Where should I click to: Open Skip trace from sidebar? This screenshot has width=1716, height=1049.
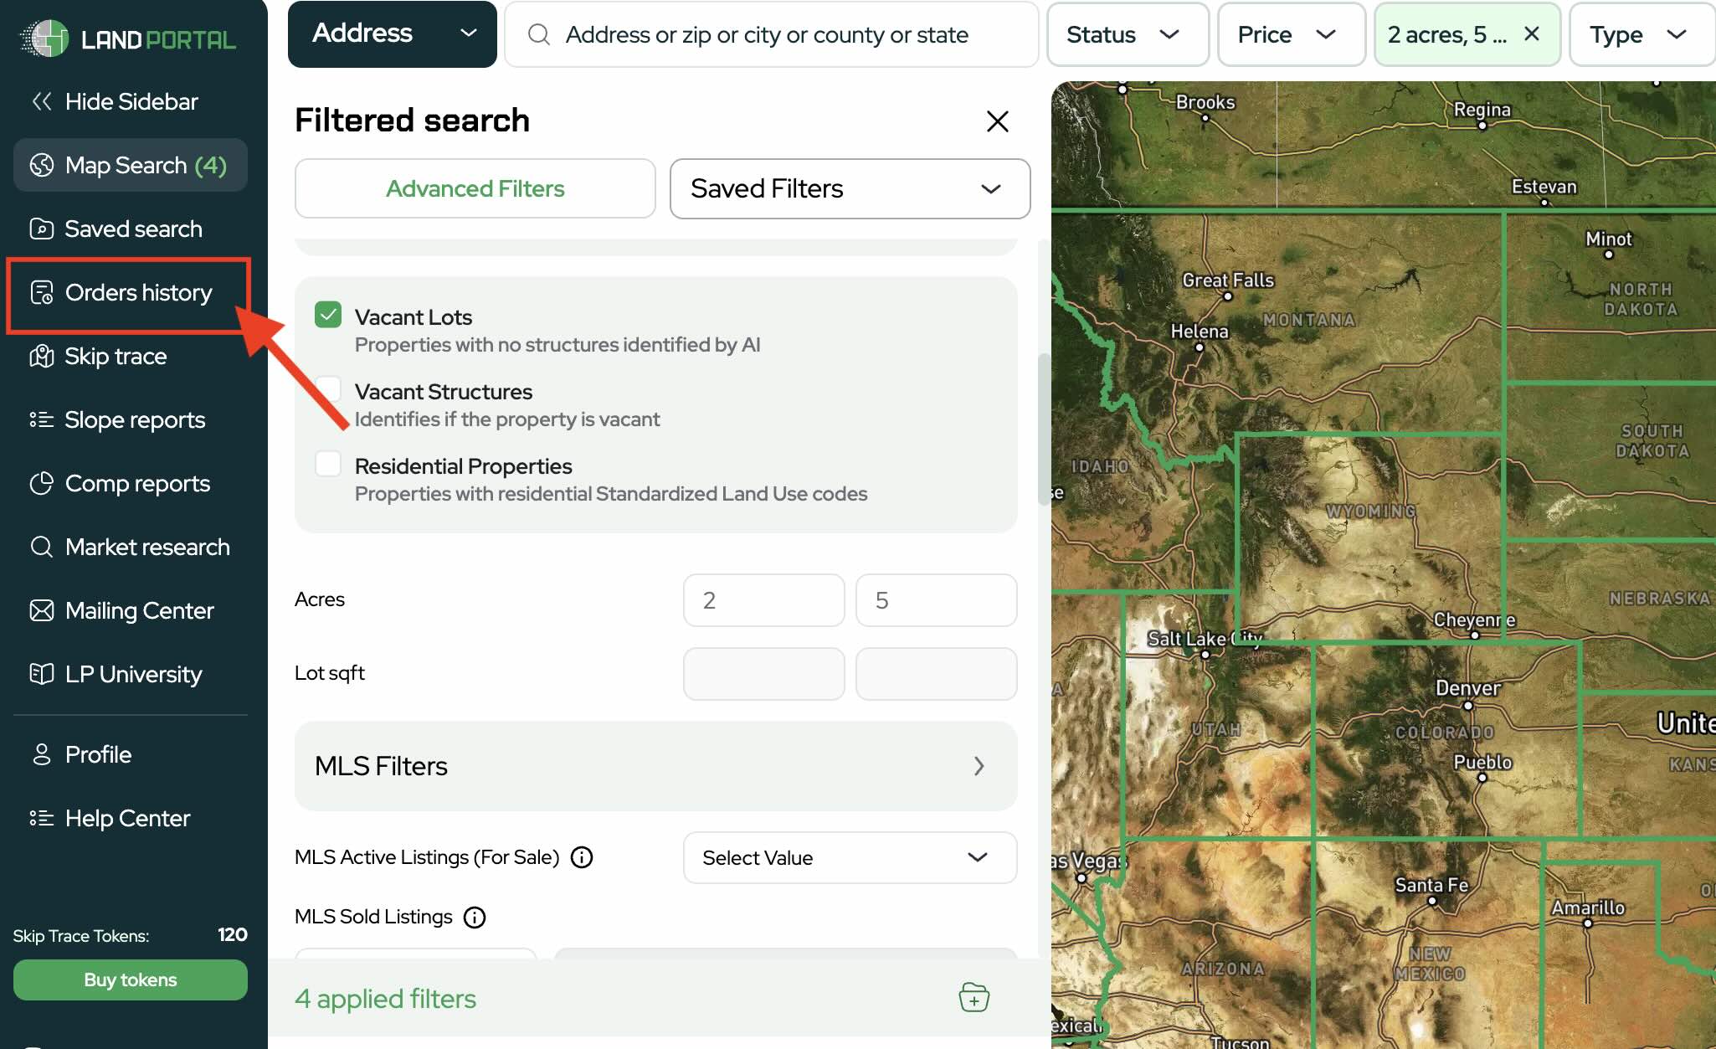click(116, 357)
